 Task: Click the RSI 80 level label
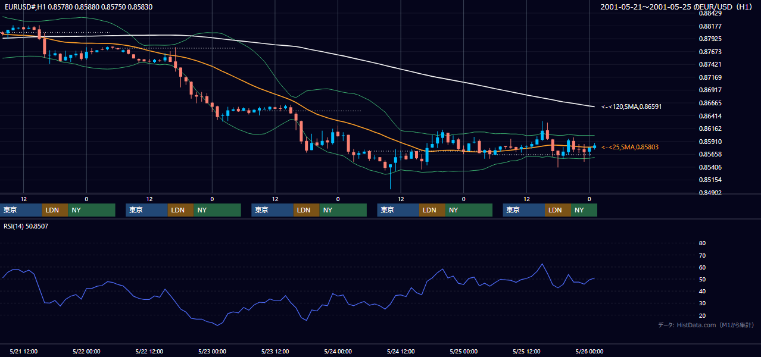pyautogui.click(x=702, y=243)
